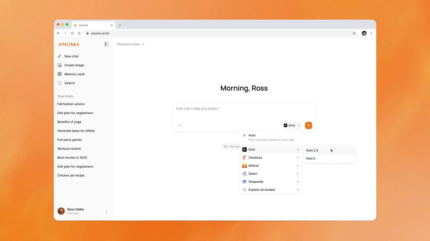Choose the Auto model option

click(x=271, y=137)
